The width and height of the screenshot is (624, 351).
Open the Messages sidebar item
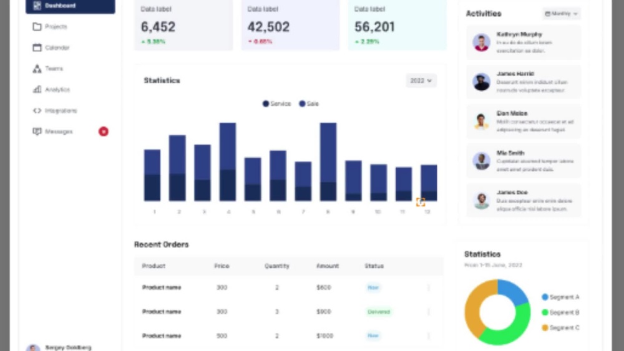point(71,132)
